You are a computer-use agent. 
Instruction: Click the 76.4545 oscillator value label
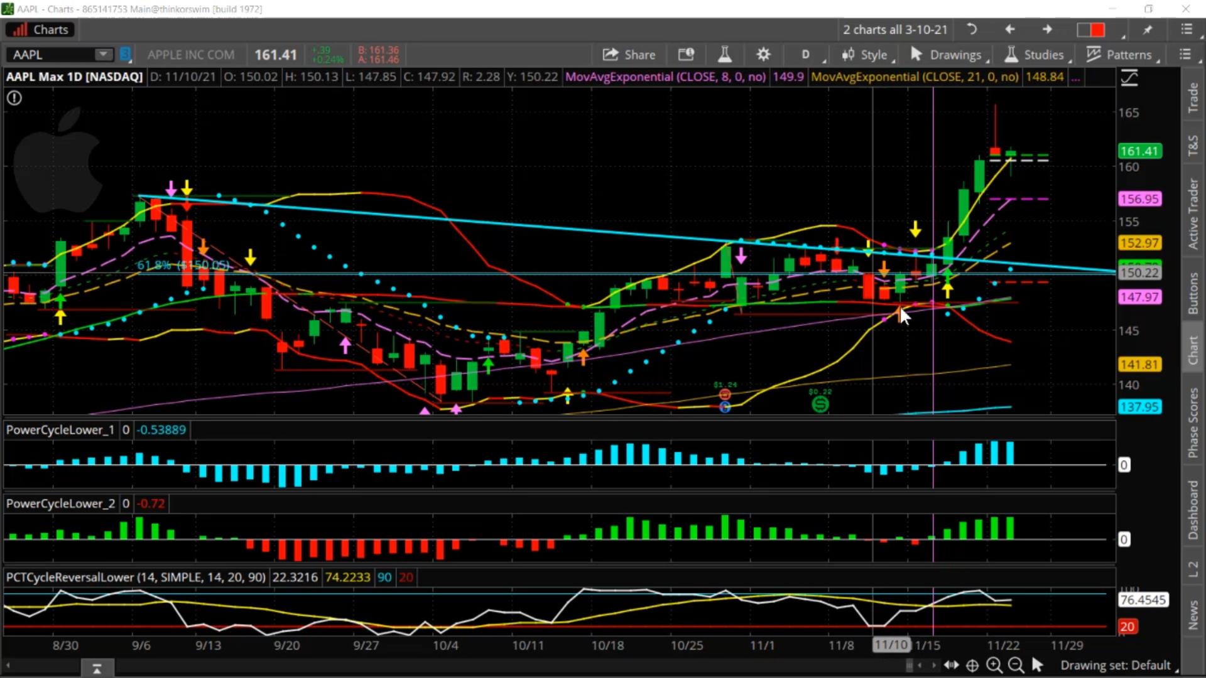click(x=1143, y=600)
